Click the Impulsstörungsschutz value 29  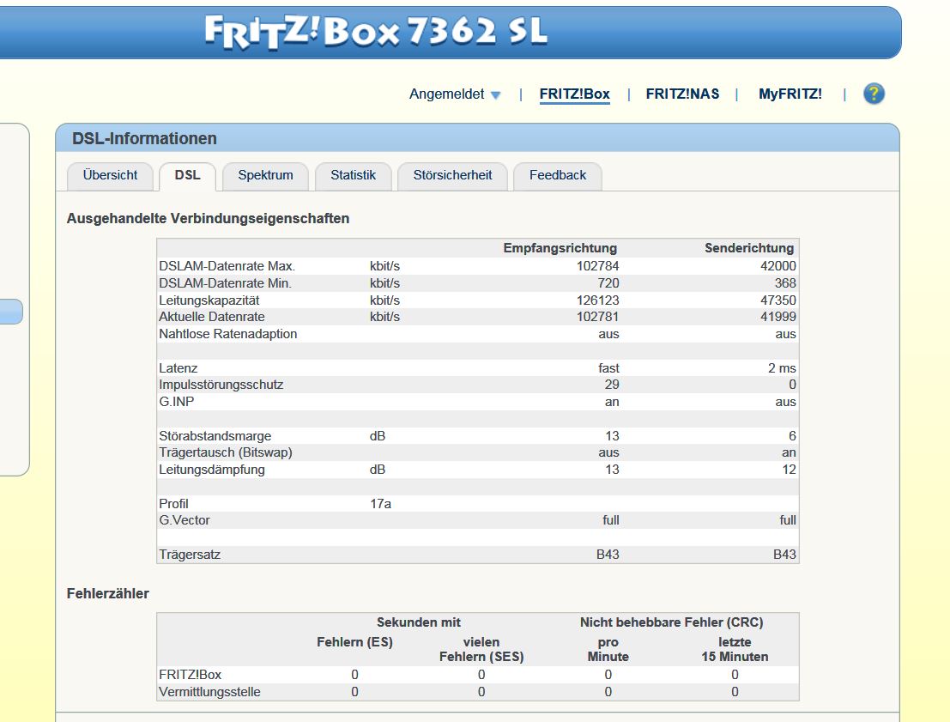coord(612,385)
